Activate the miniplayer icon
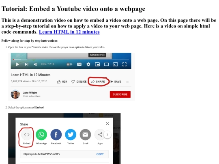Image resolution: width=219 pixels, height=164 pixels. pos(97,64)
